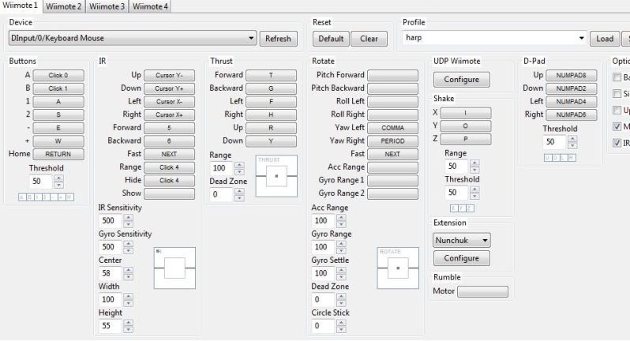Decrease Gyro Sensitivity with the down arrow
Screen dimensions: 630x341
(128, 251)
